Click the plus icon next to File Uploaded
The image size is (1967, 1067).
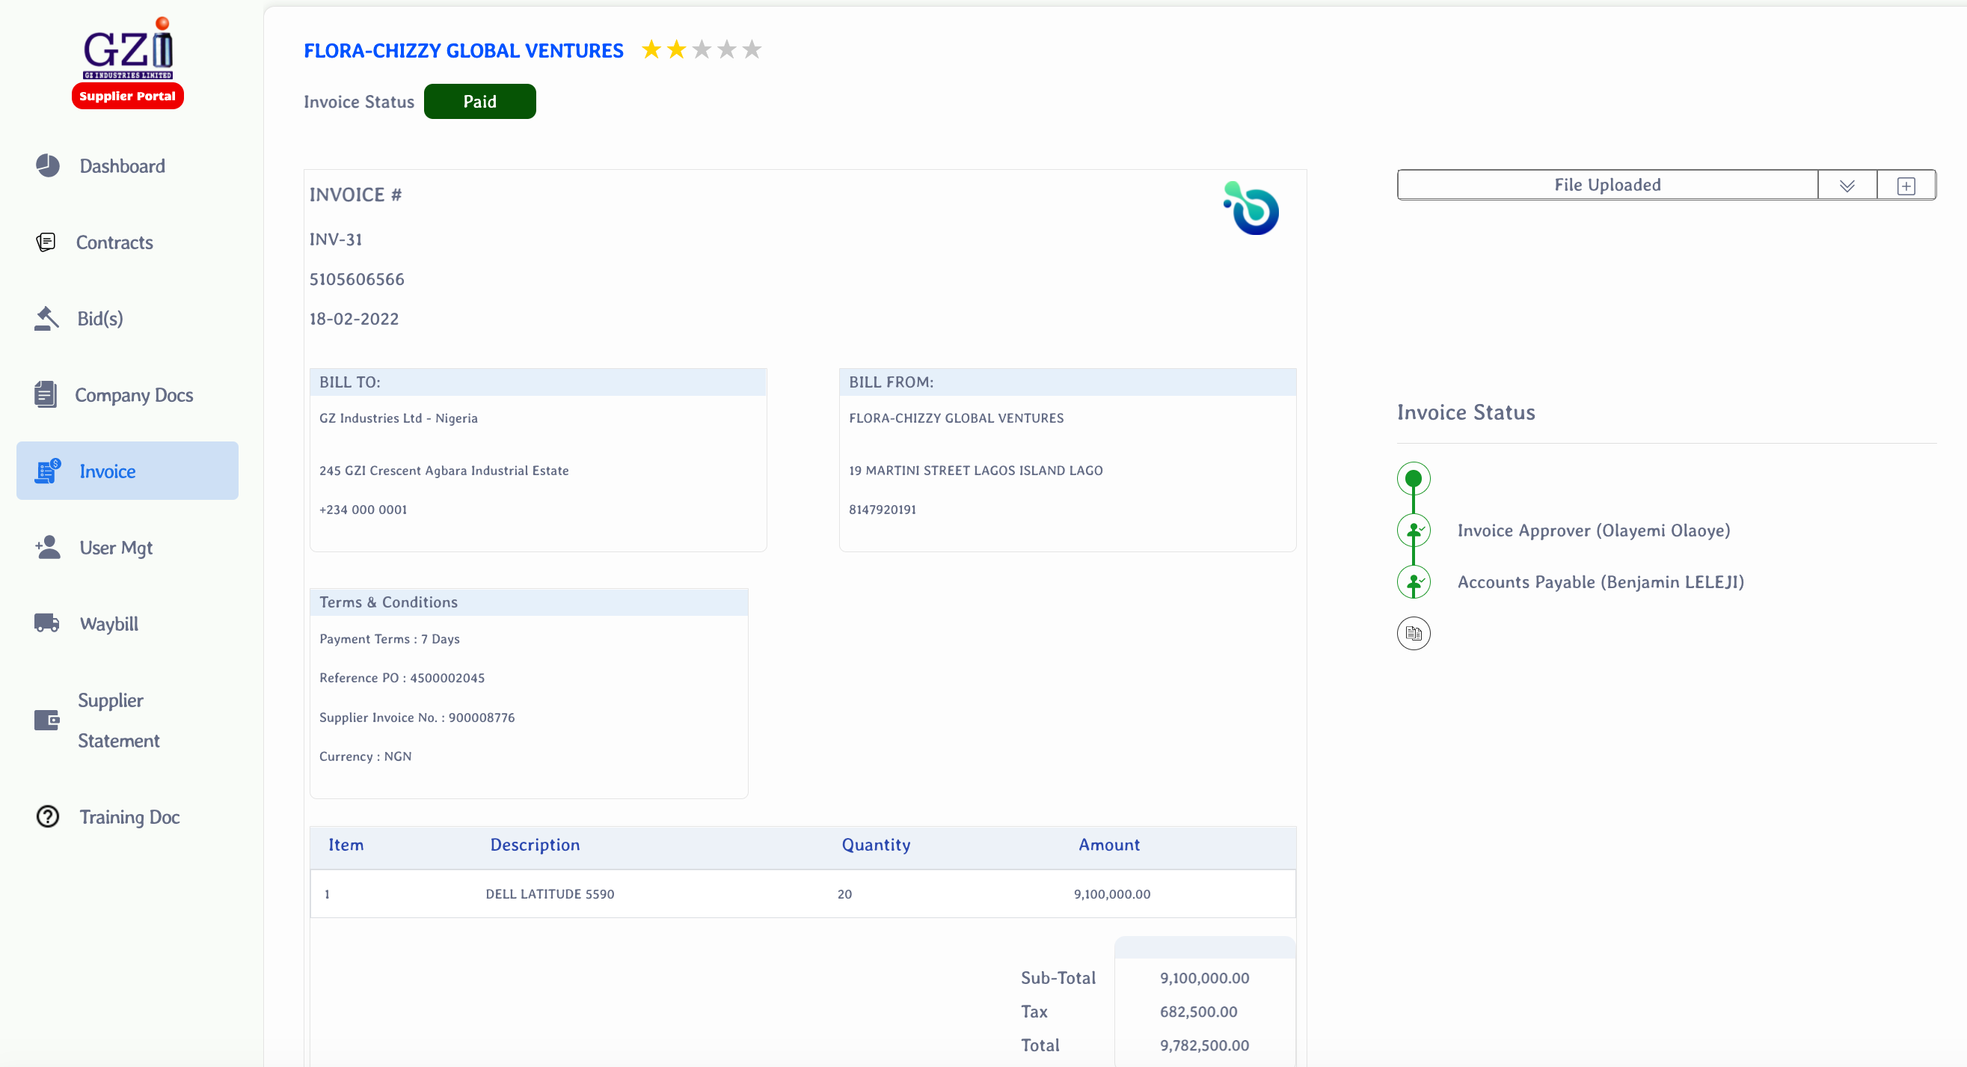1906,184
